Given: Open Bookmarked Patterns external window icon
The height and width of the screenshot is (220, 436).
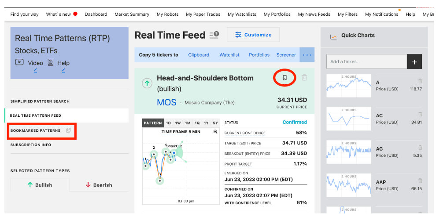Looking at the screenshot, I should [x=68, y=130].
